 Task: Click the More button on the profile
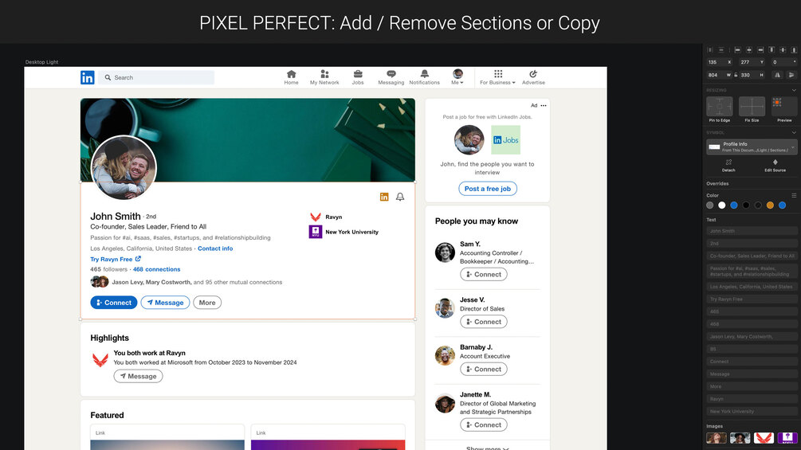coord(207,303)
